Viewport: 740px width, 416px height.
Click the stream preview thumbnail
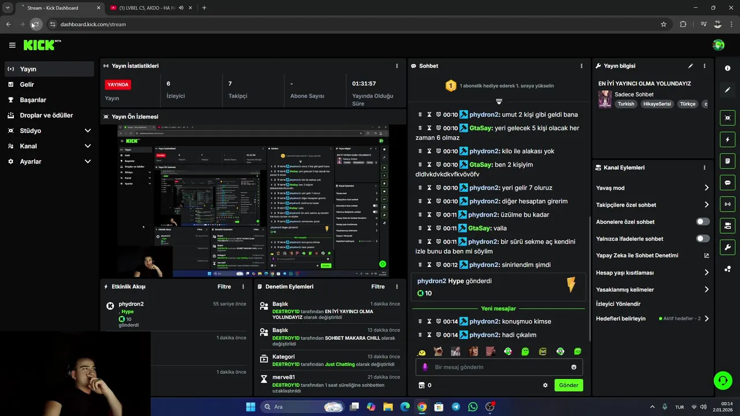(253, 201)
